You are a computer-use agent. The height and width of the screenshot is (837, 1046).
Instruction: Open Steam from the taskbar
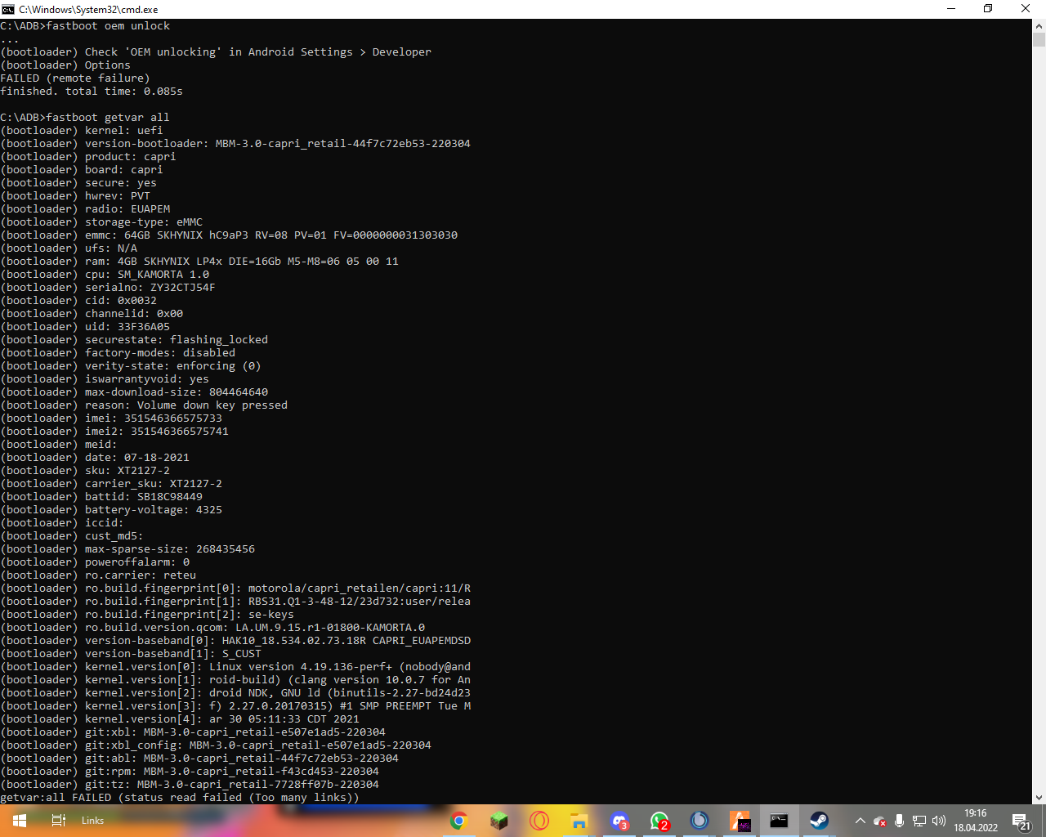coord(820,821)
